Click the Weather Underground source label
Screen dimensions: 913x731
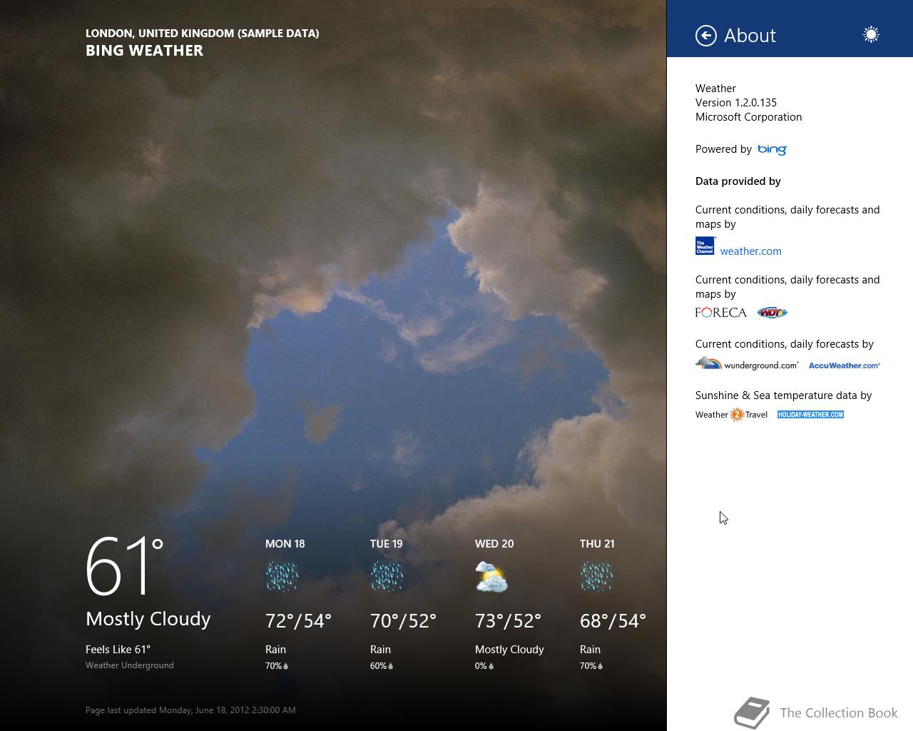(130, 665)
